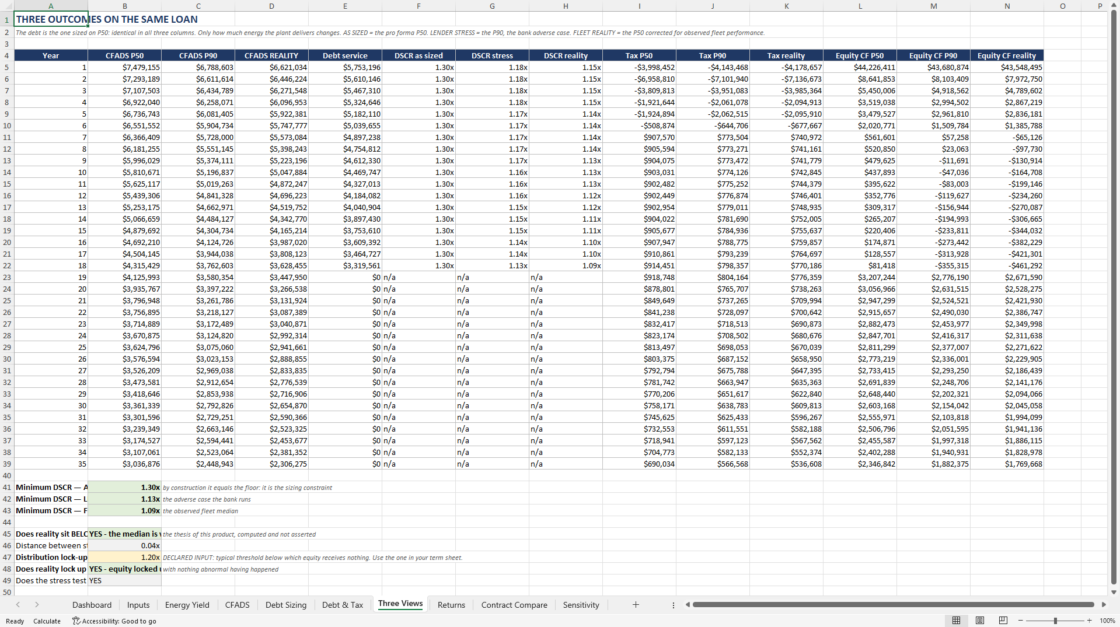
Task: Select column E header
Action: pyautogui.click(x=345, y=6)
